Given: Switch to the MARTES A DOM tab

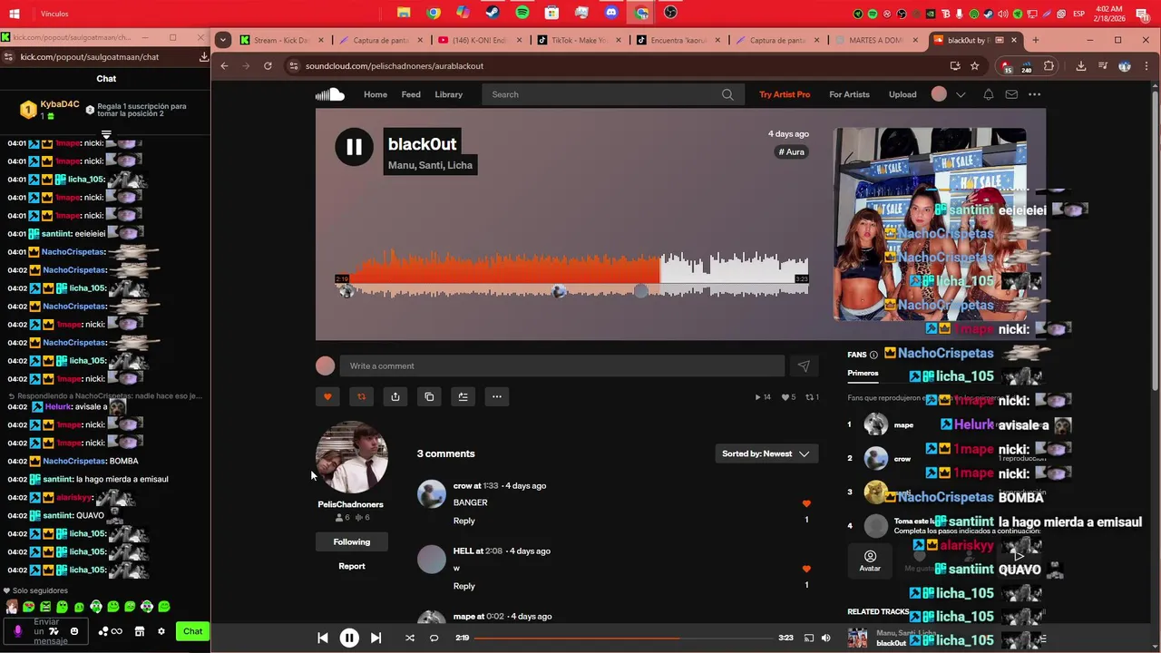Looking at the screenshot, I should tap(875, 40).
